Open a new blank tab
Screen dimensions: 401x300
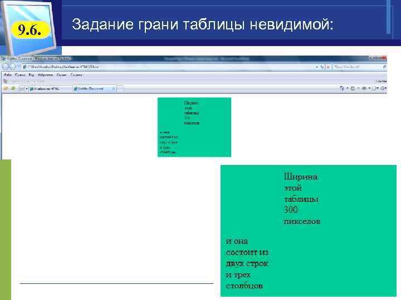point(121,88)
